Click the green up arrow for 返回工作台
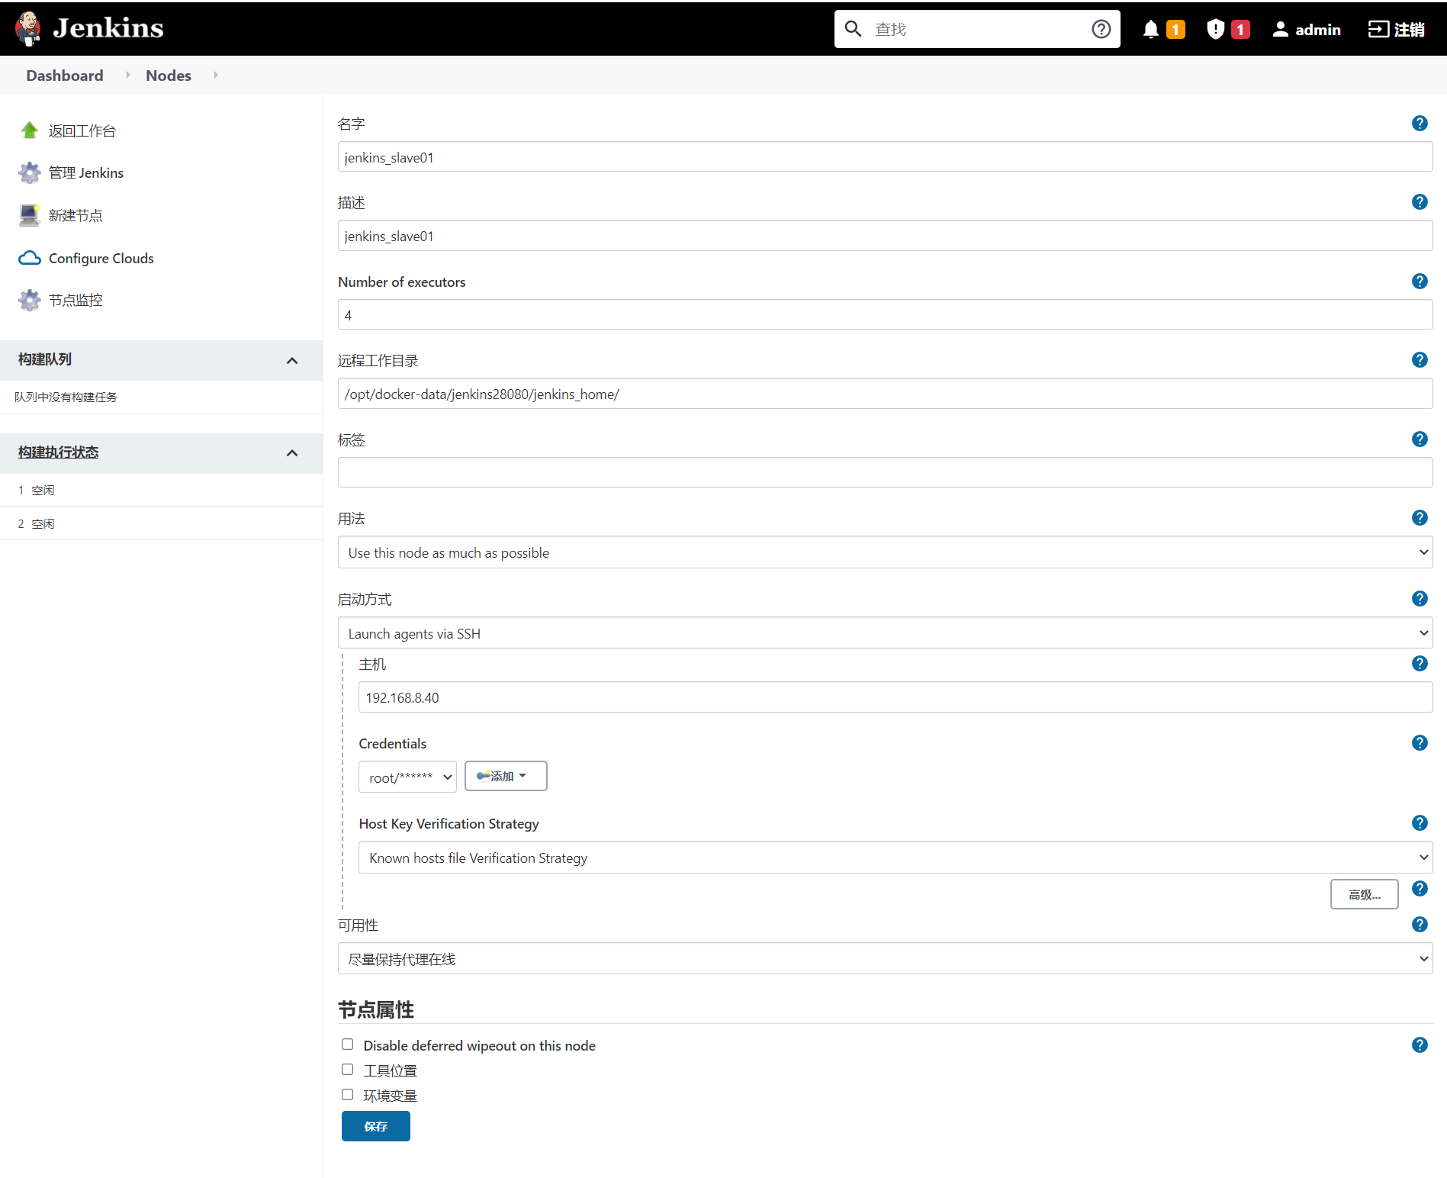This screenshot has height=1178, width=1447. pos(29,130)
